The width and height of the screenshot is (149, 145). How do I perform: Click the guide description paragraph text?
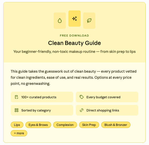pyautogui.click(x=73, y=77)
